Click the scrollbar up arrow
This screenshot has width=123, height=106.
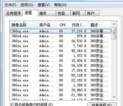tap(114, 24)
